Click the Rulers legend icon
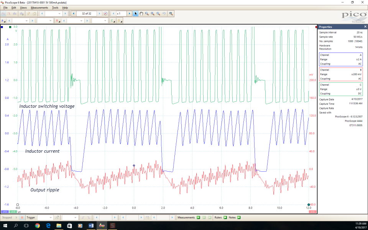368x230 pixels. pyautogui.click(x=225, y=218)
